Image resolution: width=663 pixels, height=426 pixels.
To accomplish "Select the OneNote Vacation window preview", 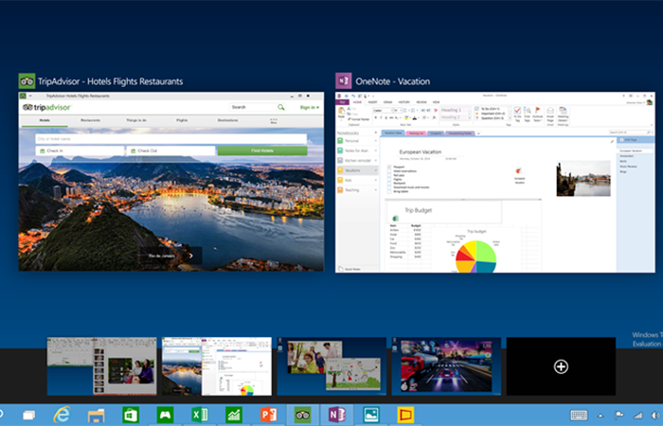I will 495,182.
